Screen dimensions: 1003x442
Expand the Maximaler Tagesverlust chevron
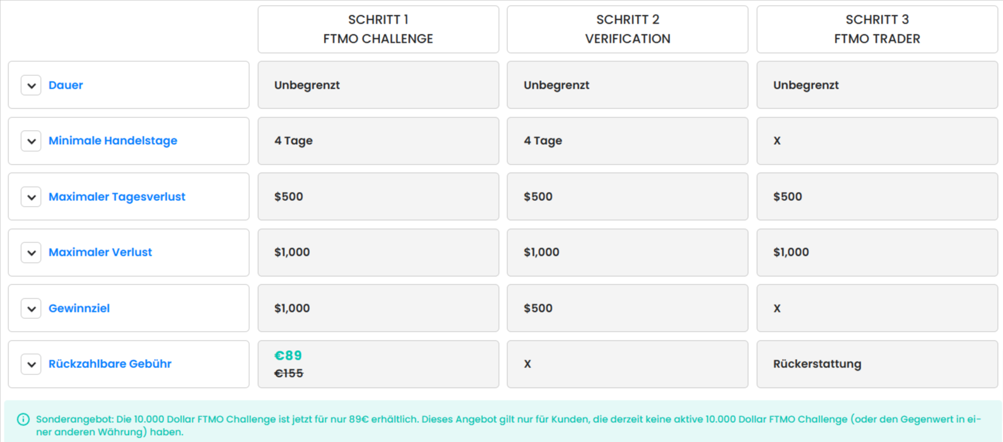point(31,197)
